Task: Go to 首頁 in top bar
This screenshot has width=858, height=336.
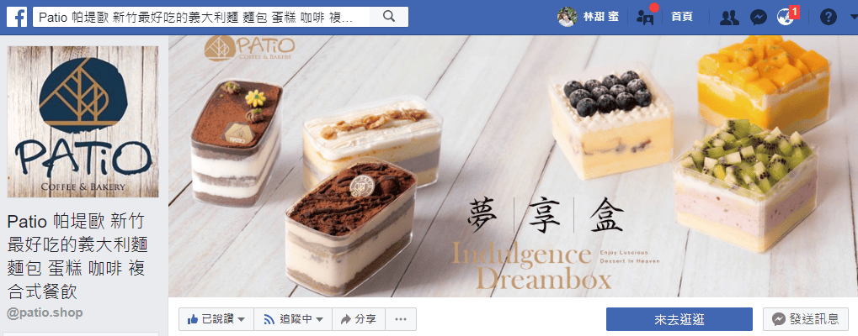Action: [x=681, y=17]
